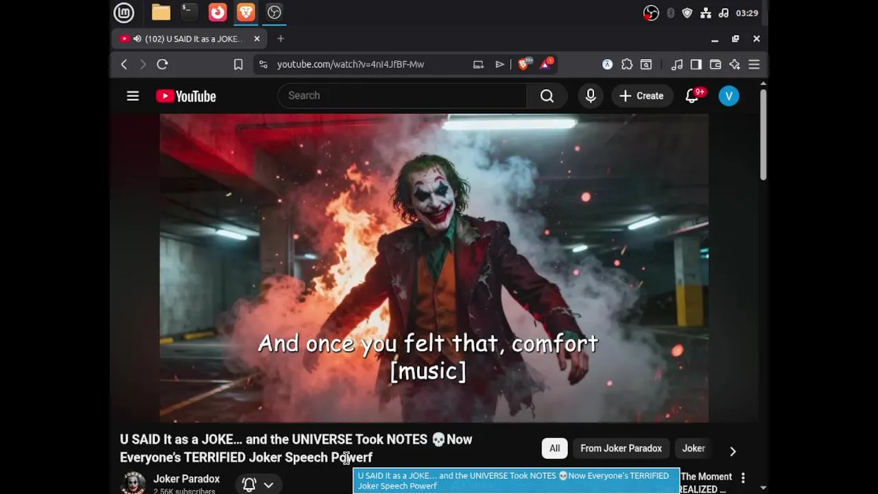The image size is (878, 494).
Task: Open Brave Shields lion icon
Action: 525,64
